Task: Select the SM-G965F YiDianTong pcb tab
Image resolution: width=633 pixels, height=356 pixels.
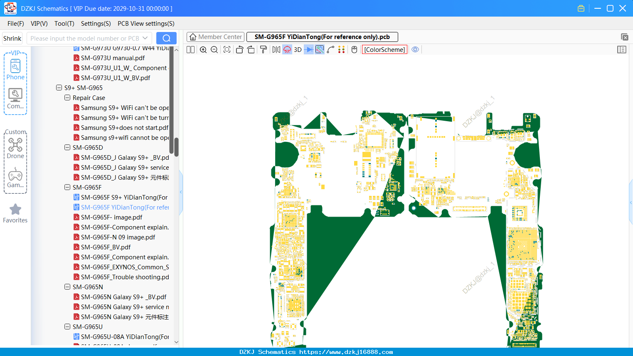Action: click(322, 37)
